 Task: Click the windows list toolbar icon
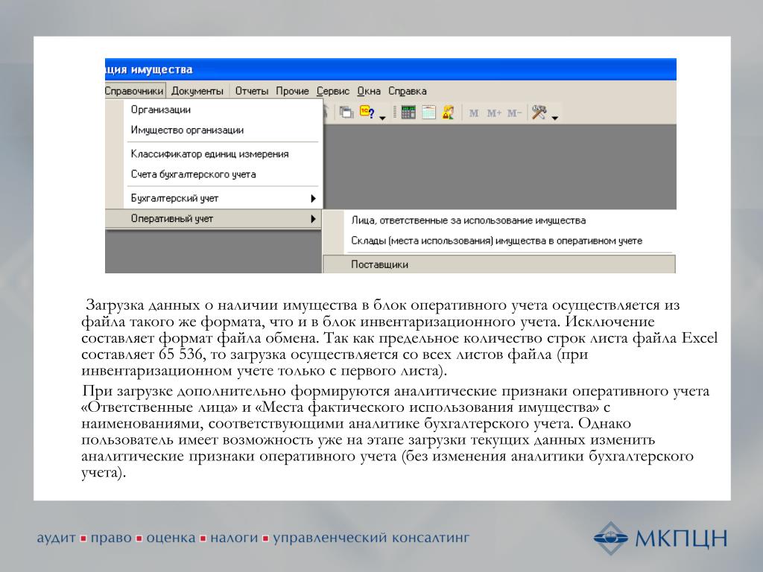coord(346,113)
